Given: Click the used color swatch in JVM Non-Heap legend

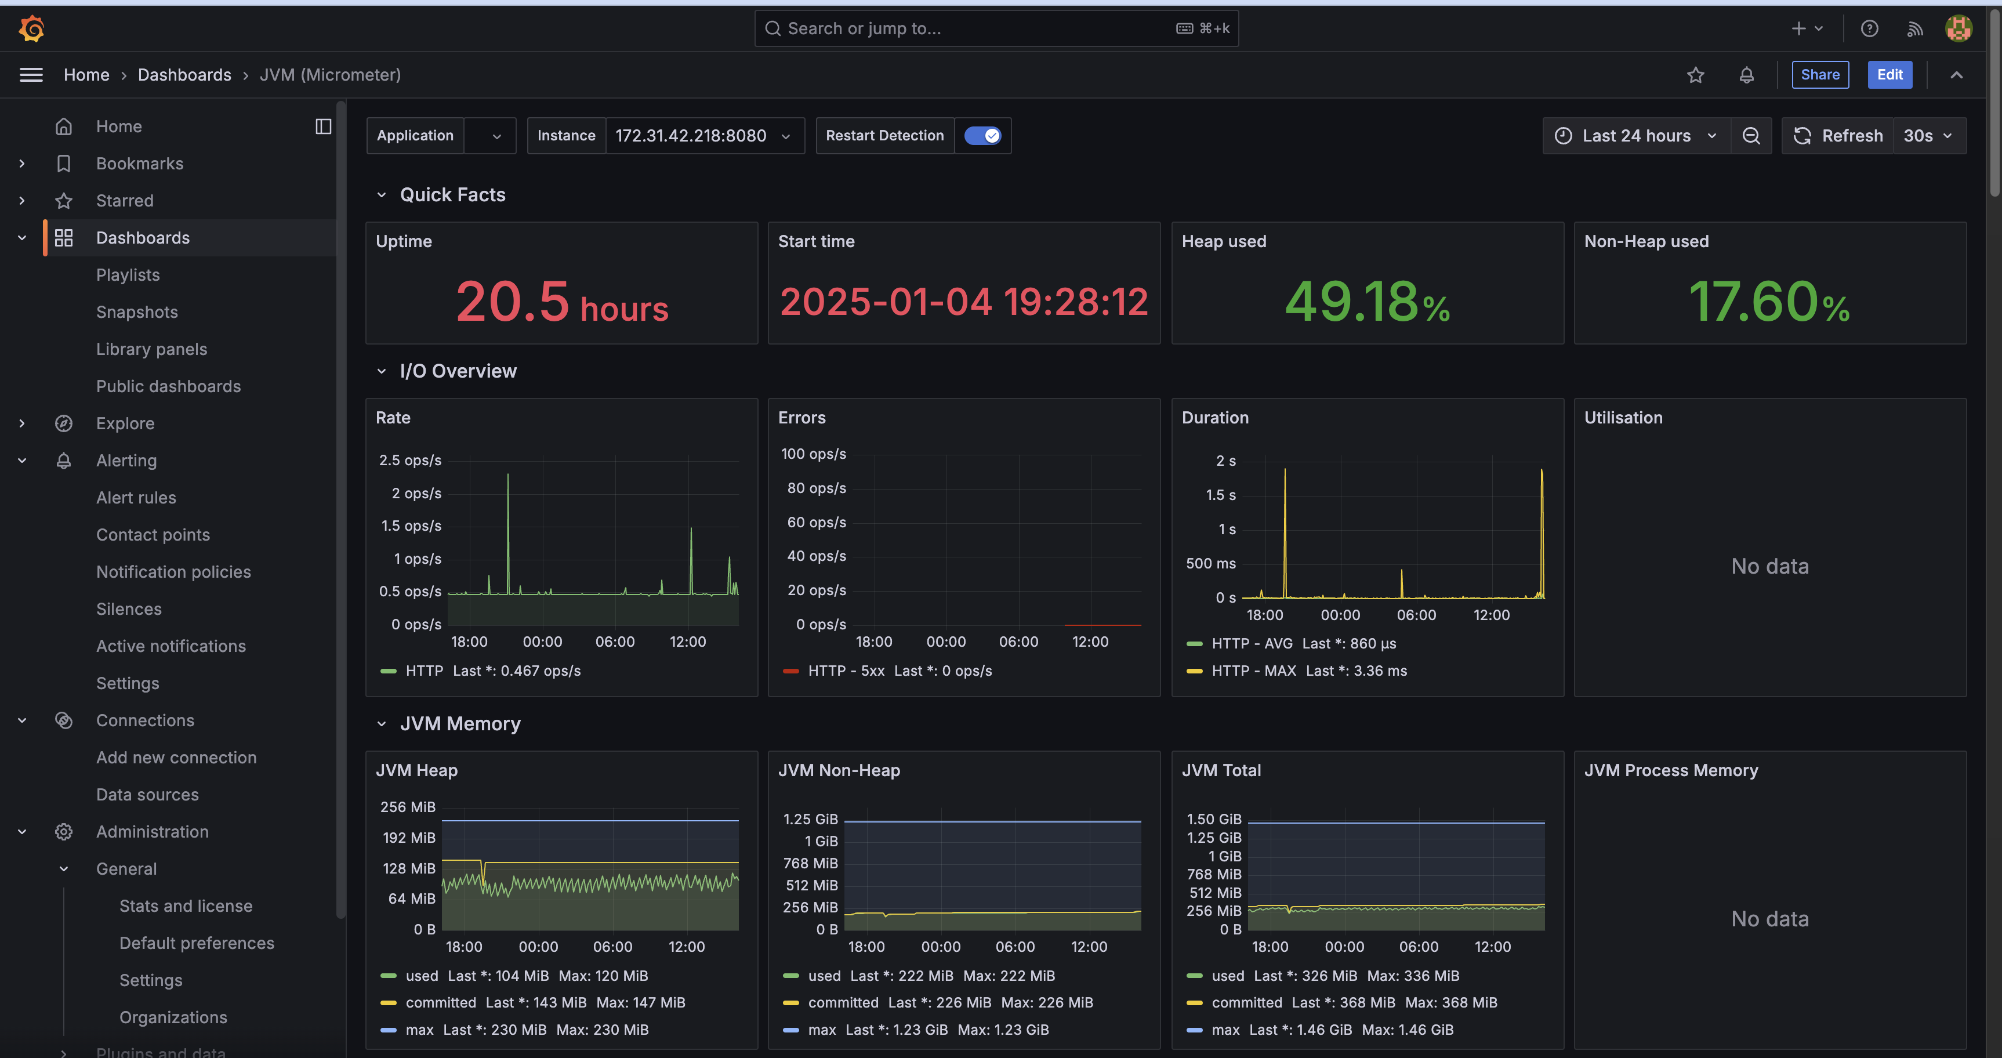Looking at the screenshot, I should point(790,975).
